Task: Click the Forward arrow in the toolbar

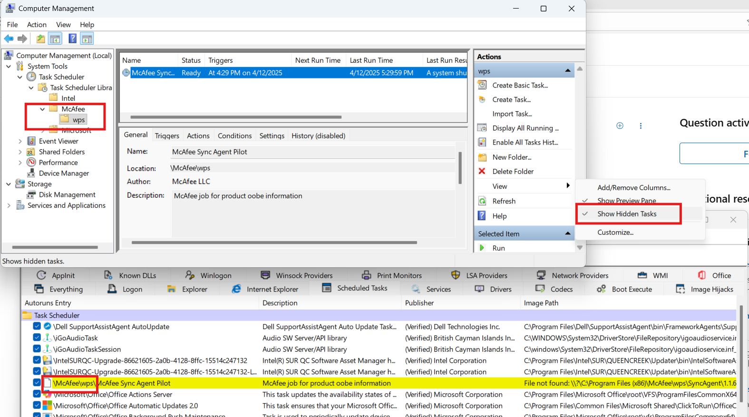Action: pos(22,39)
